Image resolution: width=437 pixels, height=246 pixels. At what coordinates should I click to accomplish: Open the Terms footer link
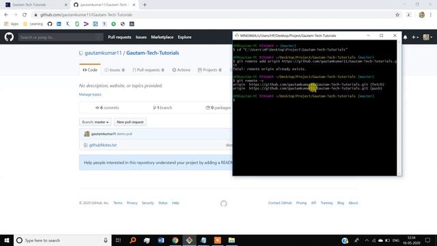coord(117,203)
